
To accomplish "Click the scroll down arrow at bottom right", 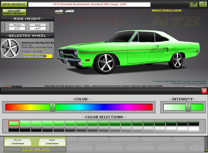I will [206, 151].
